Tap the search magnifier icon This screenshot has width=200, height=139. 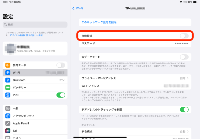pos(5,25)
